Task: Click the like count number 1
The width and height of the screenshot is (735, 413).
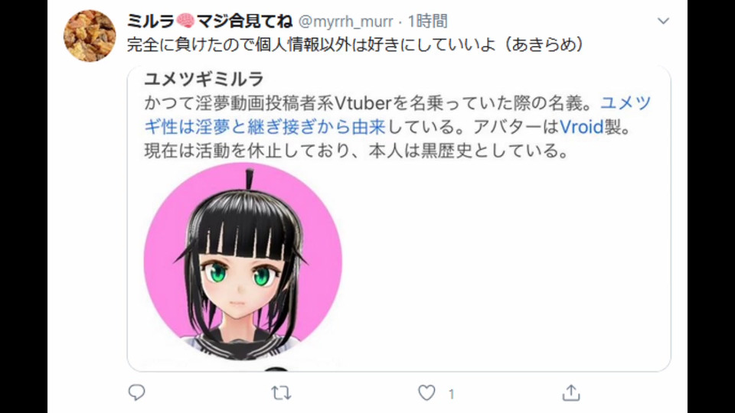Action: point(451,395)
